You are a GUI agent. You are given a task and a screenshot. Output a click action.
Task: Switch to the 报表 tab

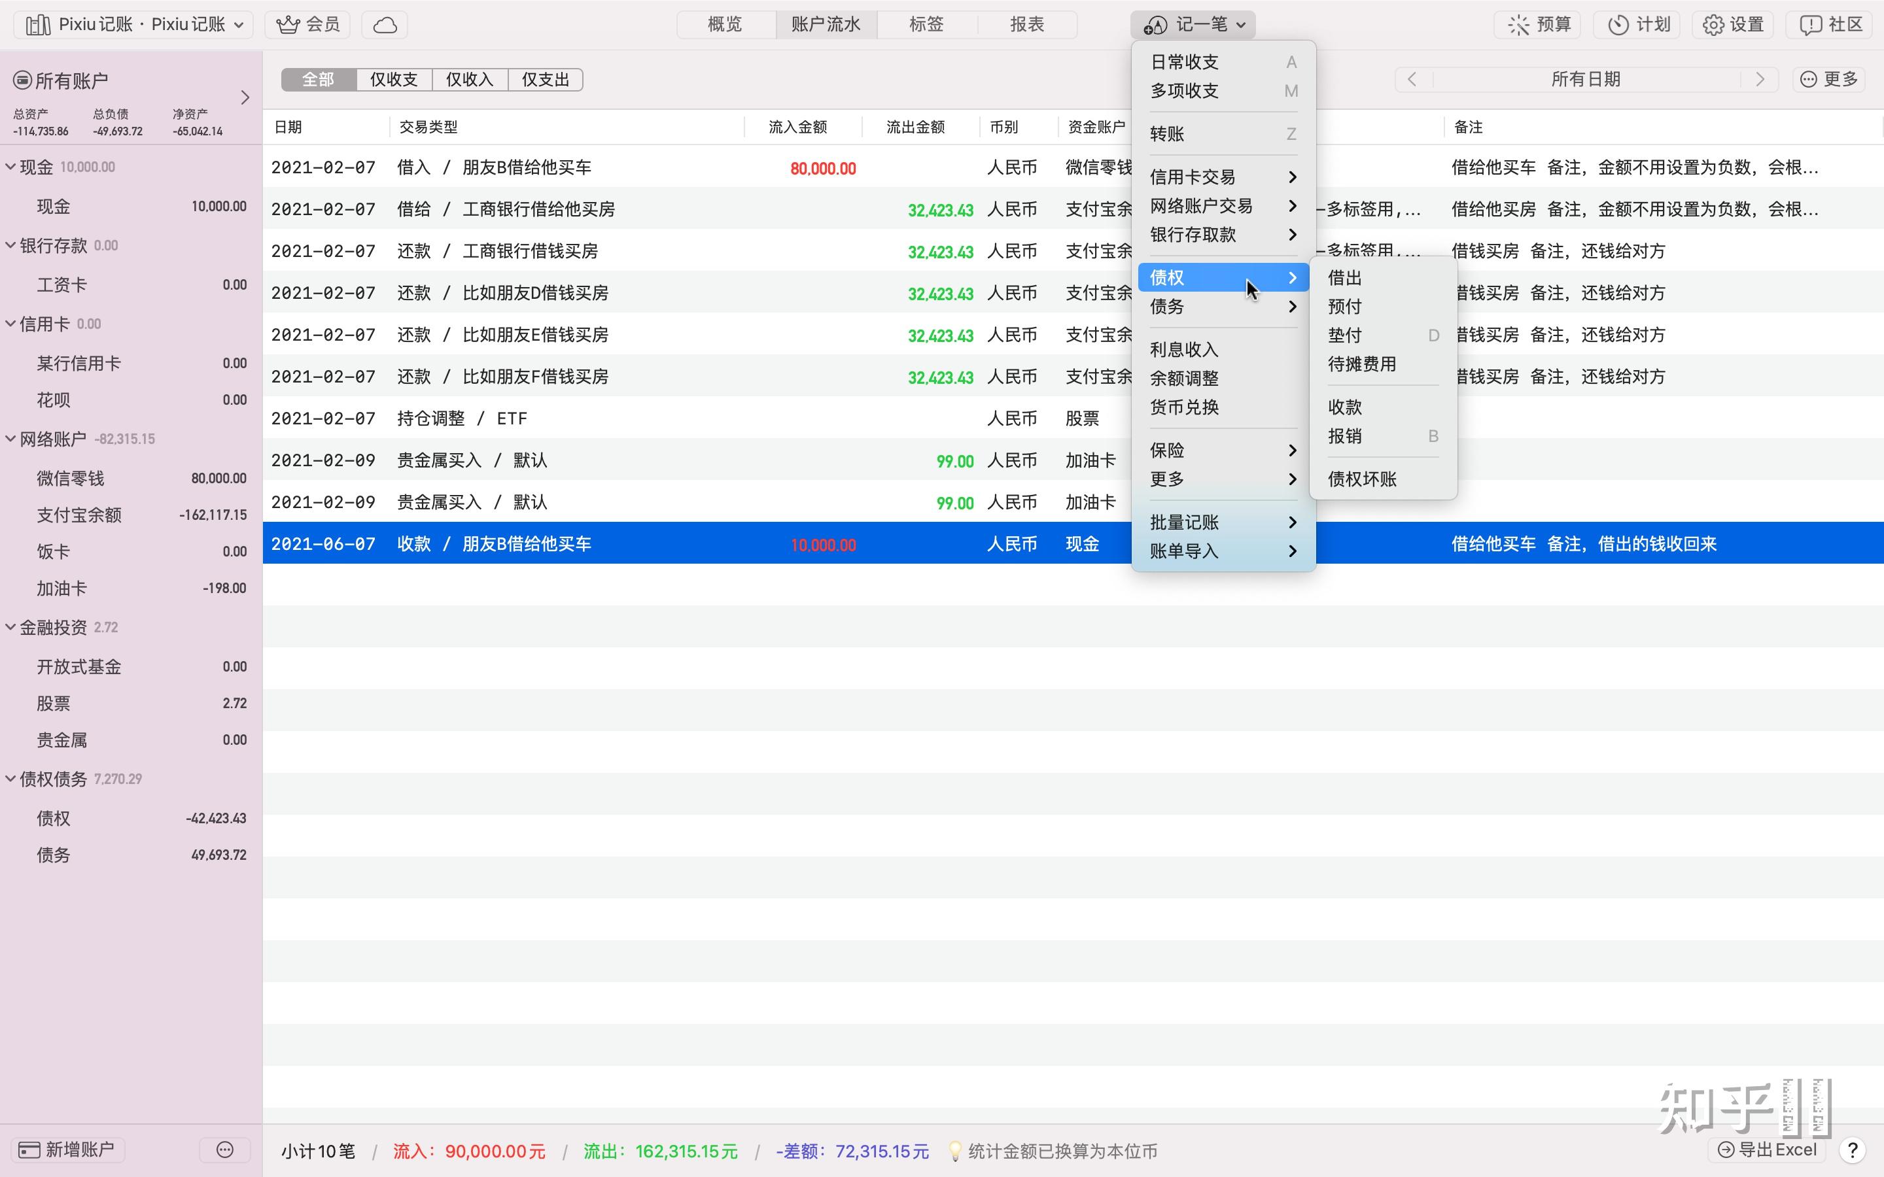click(1027, 25)
